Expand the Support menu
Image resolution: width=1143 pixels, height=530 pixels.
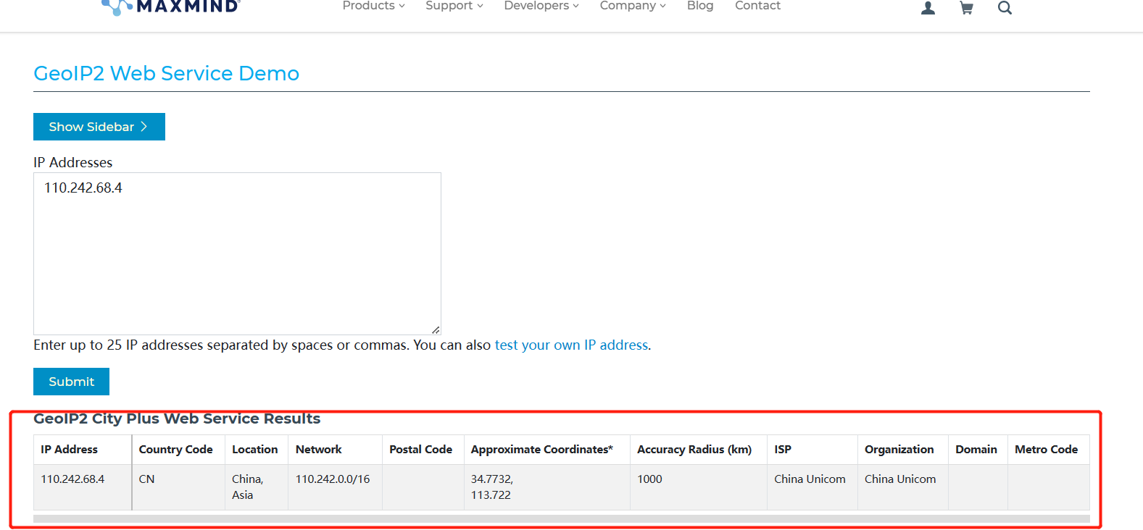pyautogui.click(x=454, y=6)
